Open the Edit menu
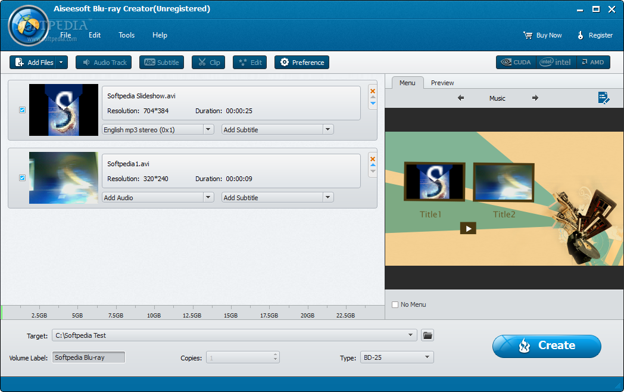The height and width of the screenshot is (392, 624). [95, 35]
